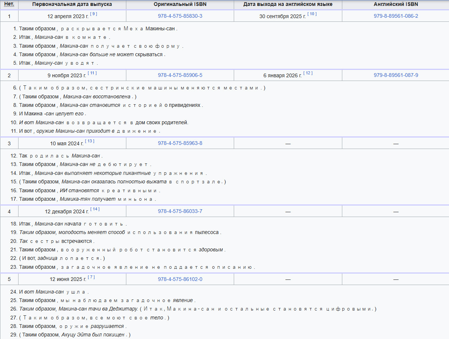Click ISBN 978-4-575-86033-7 for volume 4
The height and width of the screenshot is (339, 449).
180,211
